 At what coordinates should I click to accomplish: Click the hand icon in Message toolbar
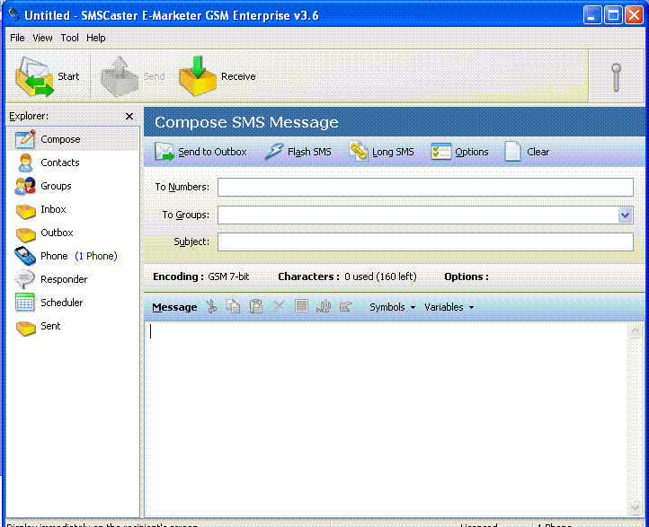point(324,307)
